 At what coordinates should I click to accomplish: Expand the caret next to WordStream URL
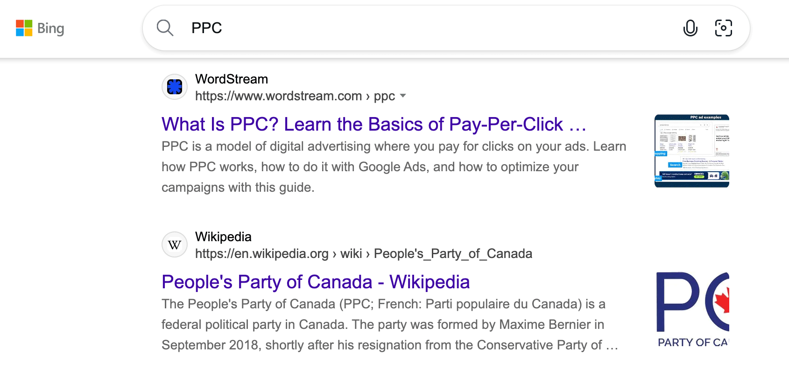click(403, 96)
